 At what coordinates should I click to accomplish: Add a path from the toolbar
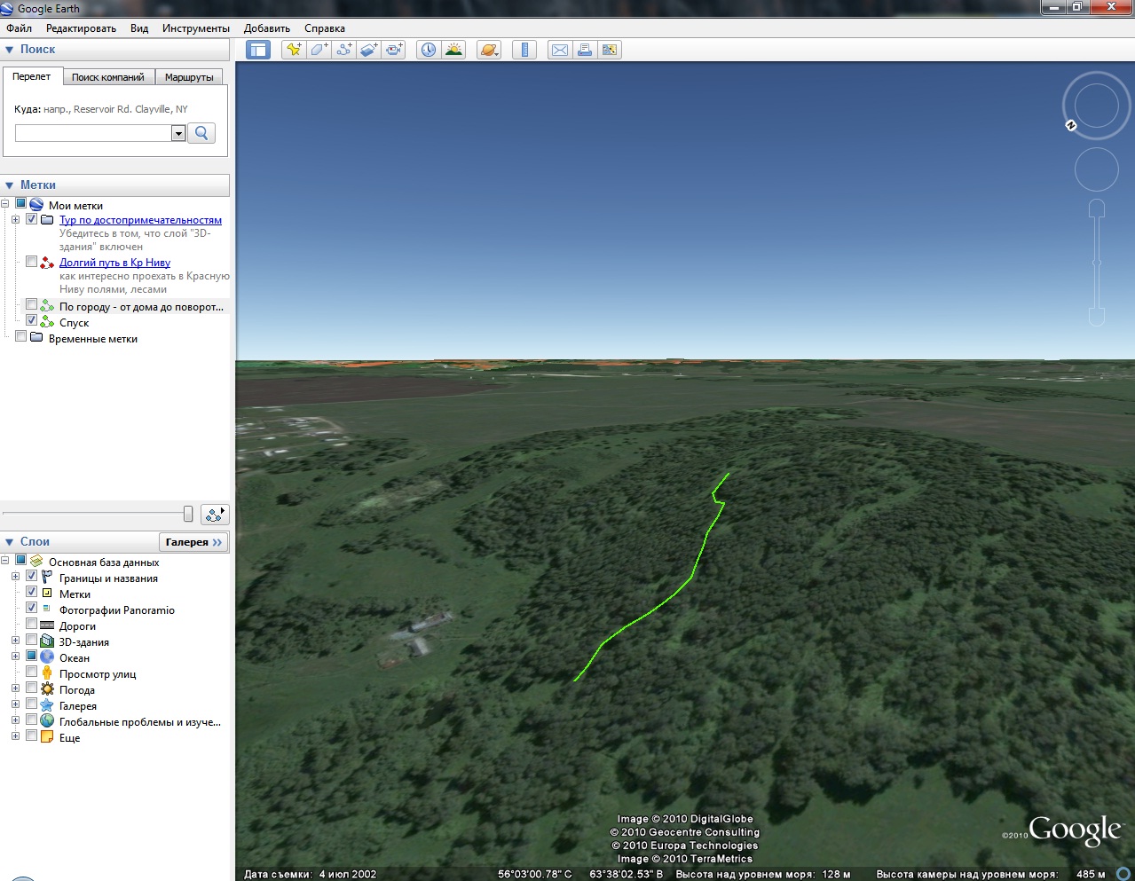click(x=344, y=50)
